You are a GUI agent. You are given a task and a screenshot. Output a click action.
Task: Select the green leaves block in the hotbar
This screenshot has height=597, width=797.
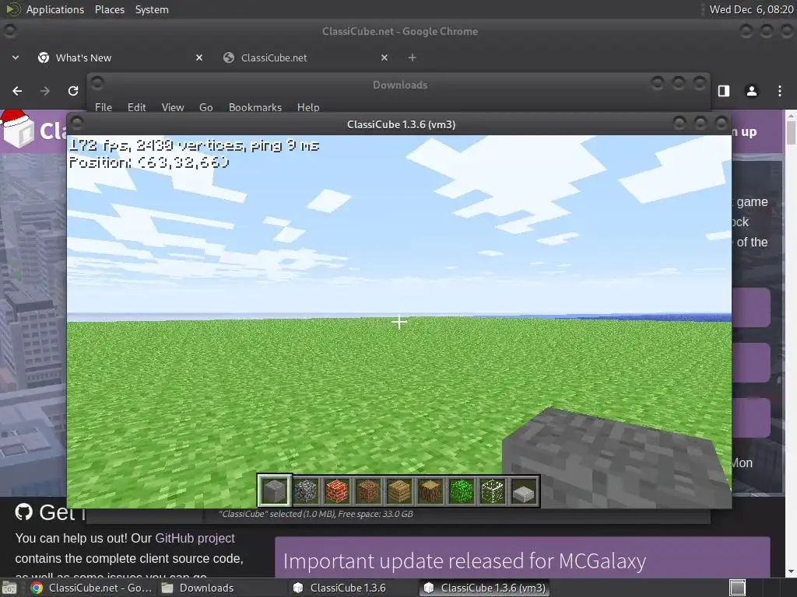point(461,491)
